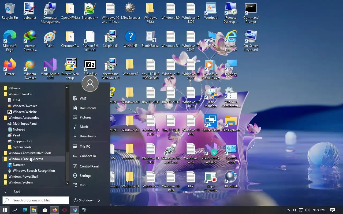Open Downloads from Start menu

point(89,136)
